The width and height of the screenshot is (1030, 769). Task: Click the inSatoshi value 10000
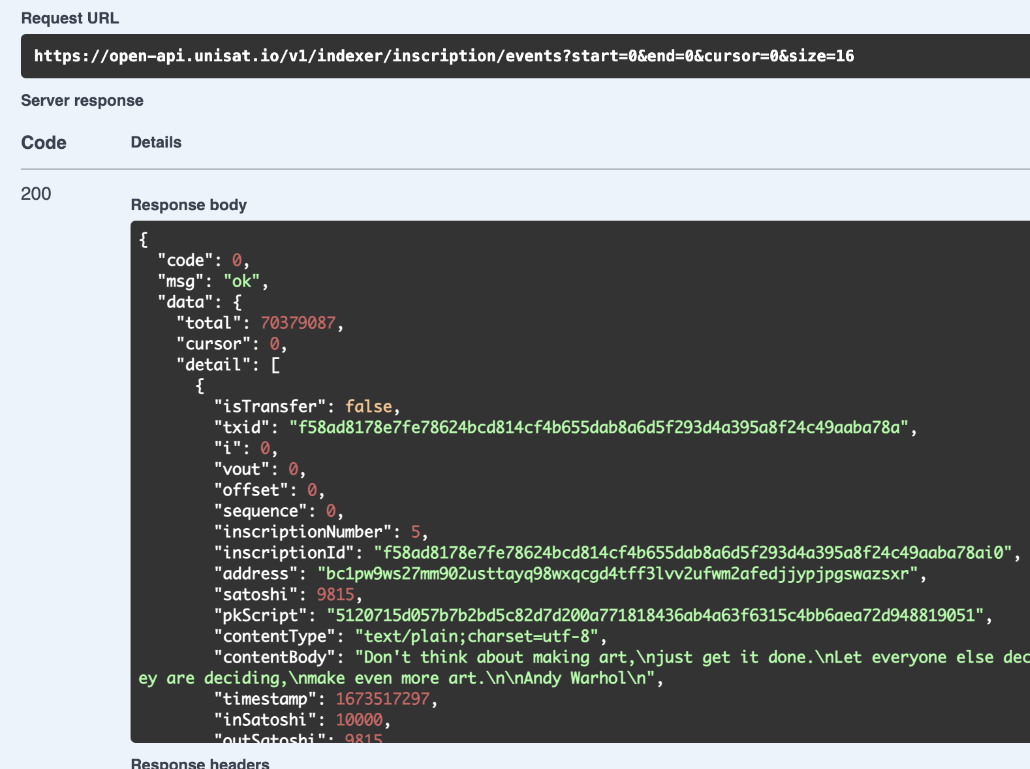[x=359, y=720]
